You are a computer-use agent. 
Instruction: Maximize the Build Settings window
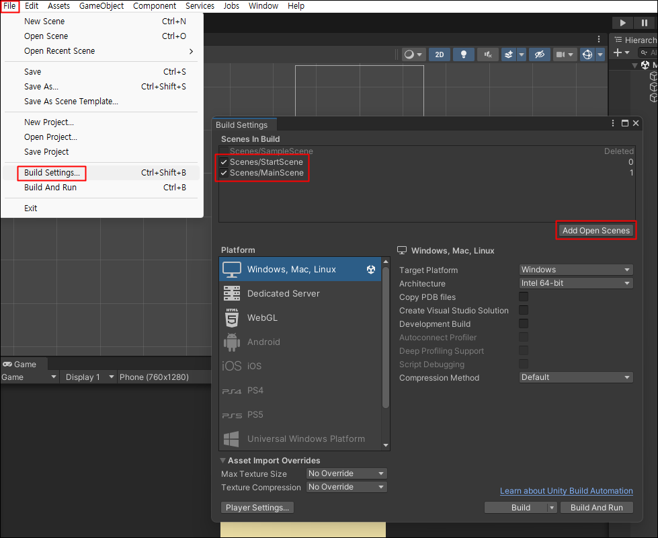tap(625, 123)
